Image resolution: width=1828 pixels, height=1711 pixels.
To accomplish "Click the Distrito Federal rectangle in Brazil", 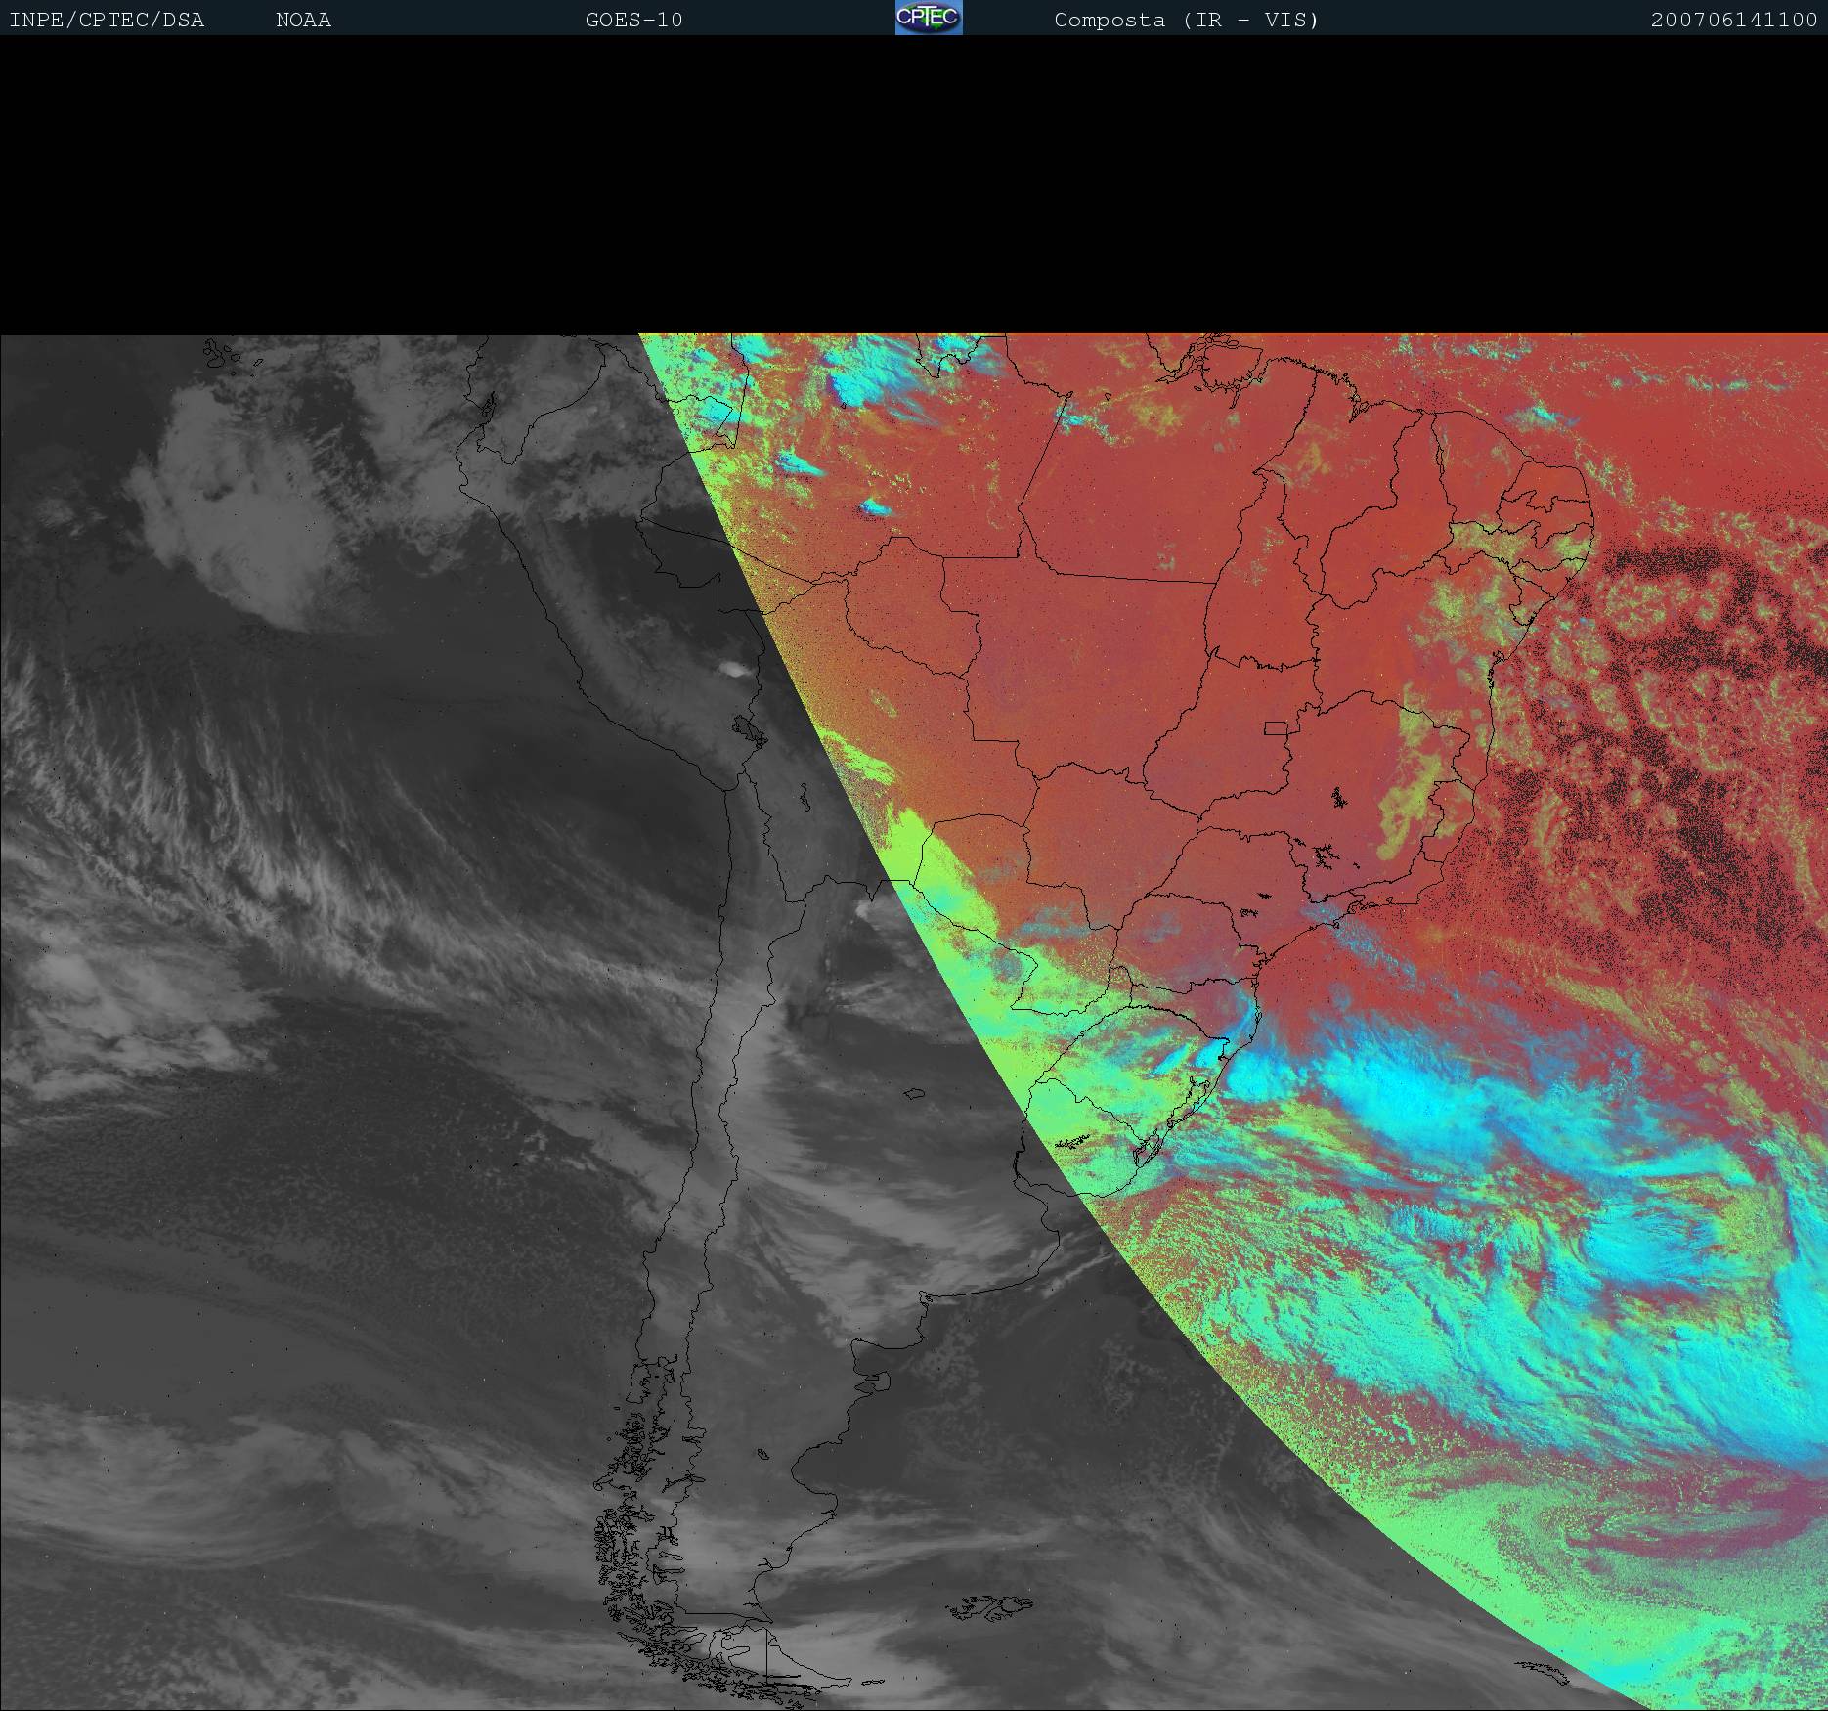I will (x=1275, y=727).
